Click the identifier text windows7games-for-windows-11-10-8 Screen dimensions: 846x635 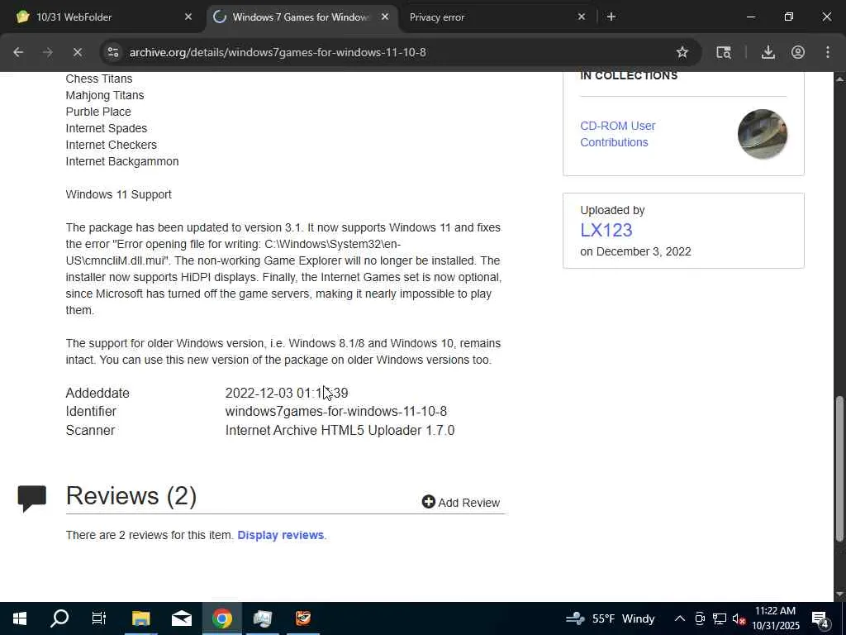335,412
